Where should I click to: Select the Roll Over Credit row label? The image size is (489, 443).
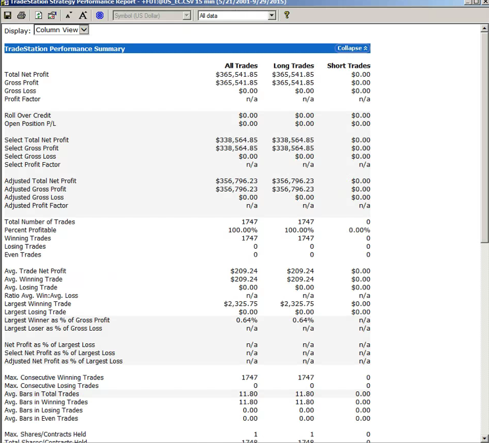tap(28, 116)
